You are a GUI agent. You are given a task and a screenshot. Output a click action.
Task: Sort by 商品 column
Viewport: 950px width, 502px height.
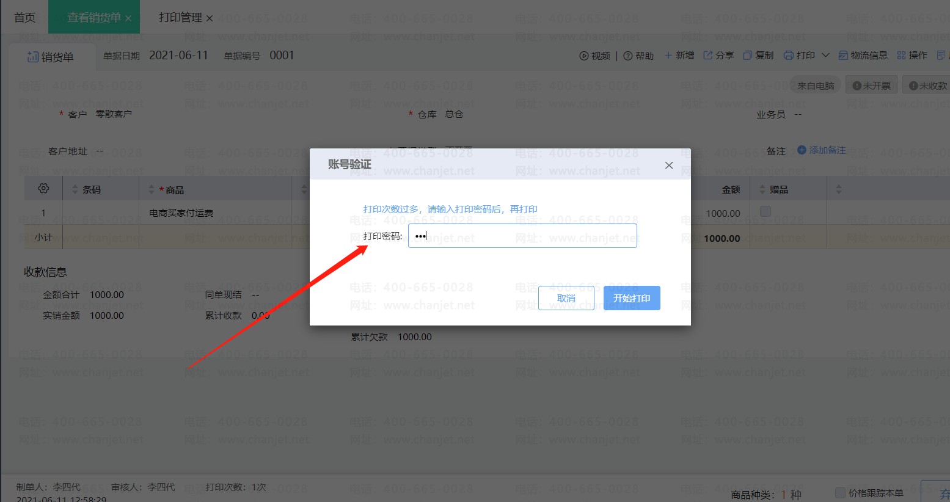pyautogui.click(x=152, y=190)
